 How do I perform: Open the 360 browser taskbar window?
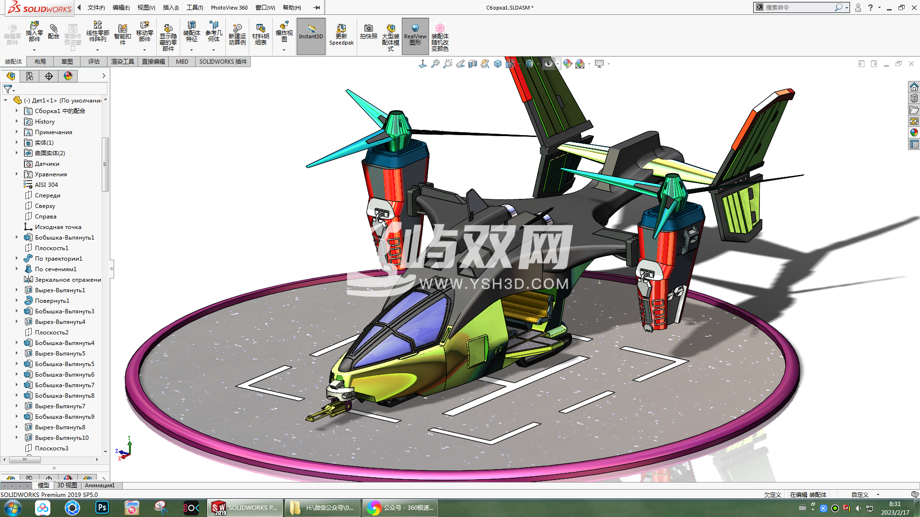click(x=400, y=508)
